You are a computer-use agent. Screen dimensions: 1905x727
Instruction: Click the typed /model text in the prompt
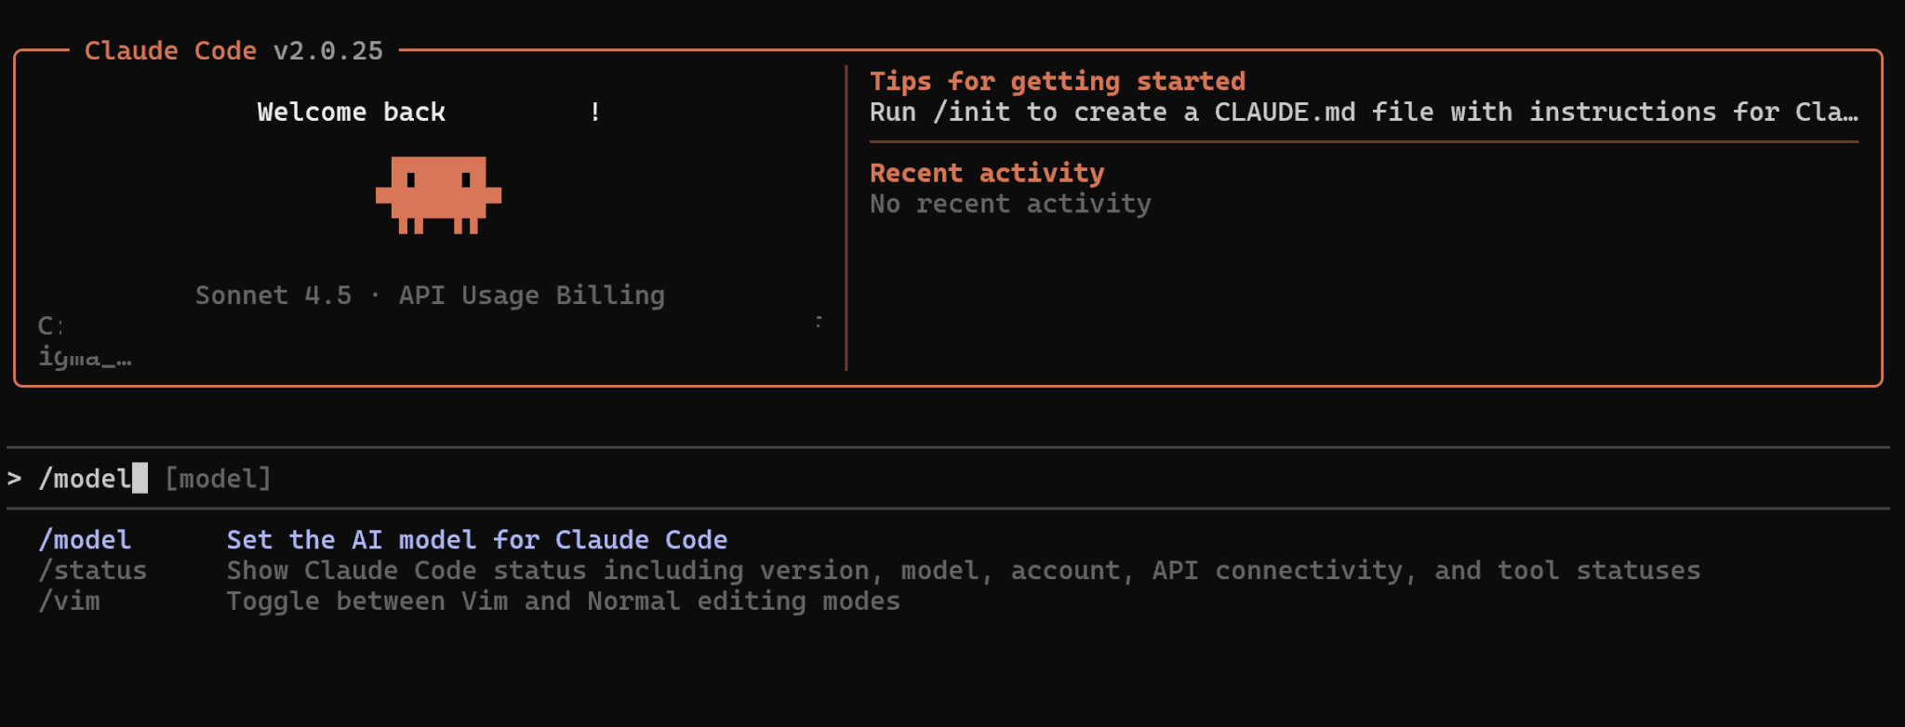coord(85,479)
